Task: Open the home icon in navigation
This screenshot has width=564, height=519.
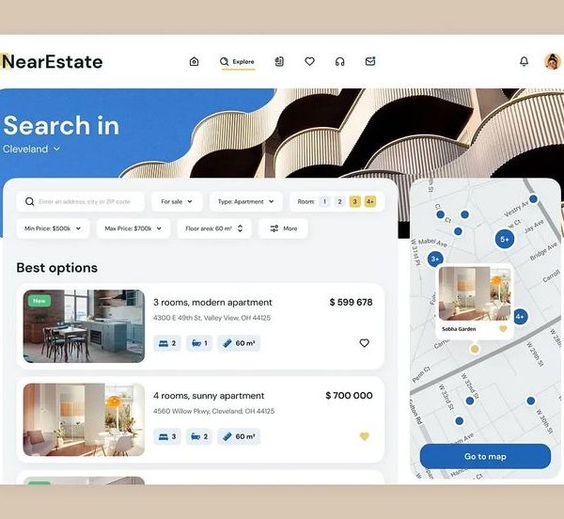Action: 194,61
